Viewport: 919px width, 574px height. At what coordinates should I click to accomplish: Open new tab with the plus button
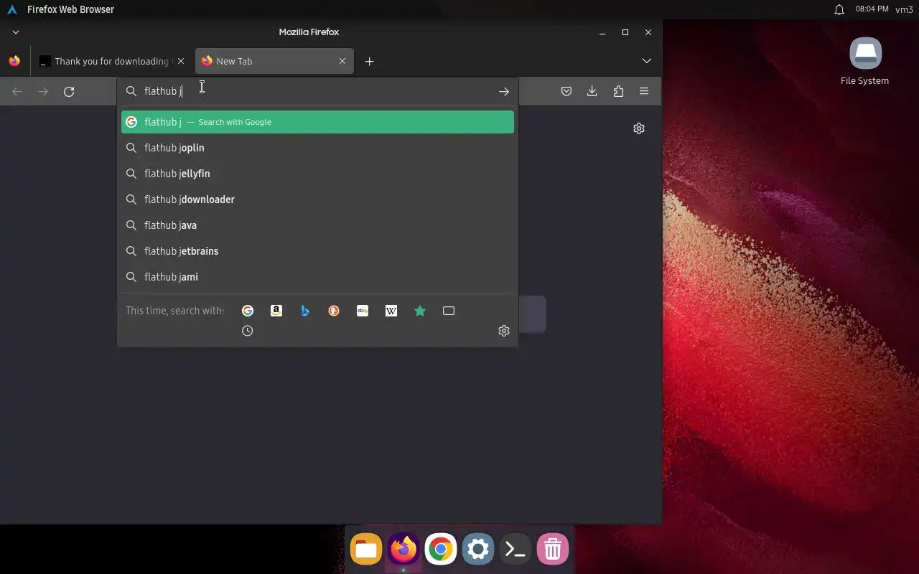click(x=369, y=62)
